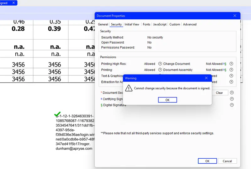Screen dimensions: 251x169
Task: Click help icon for Change Document
Action: 231,64
